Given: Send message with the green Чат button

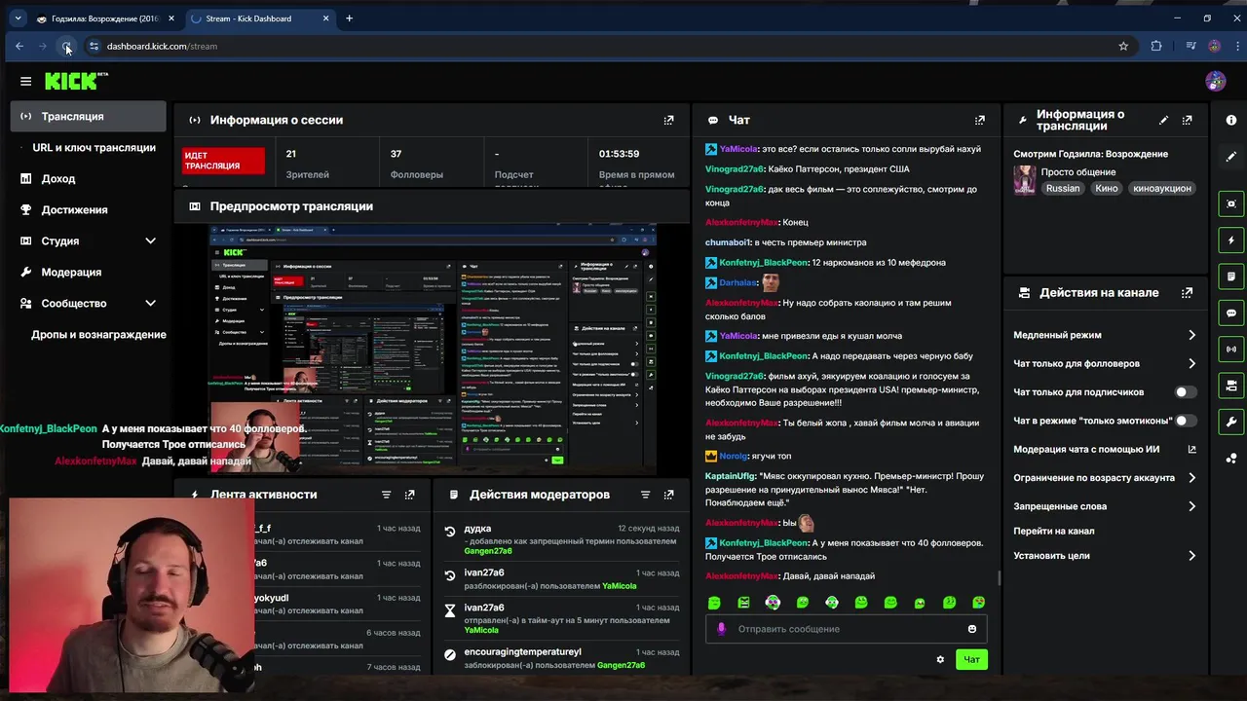Looking at the screenshot, I should click(x=971, y=660).
